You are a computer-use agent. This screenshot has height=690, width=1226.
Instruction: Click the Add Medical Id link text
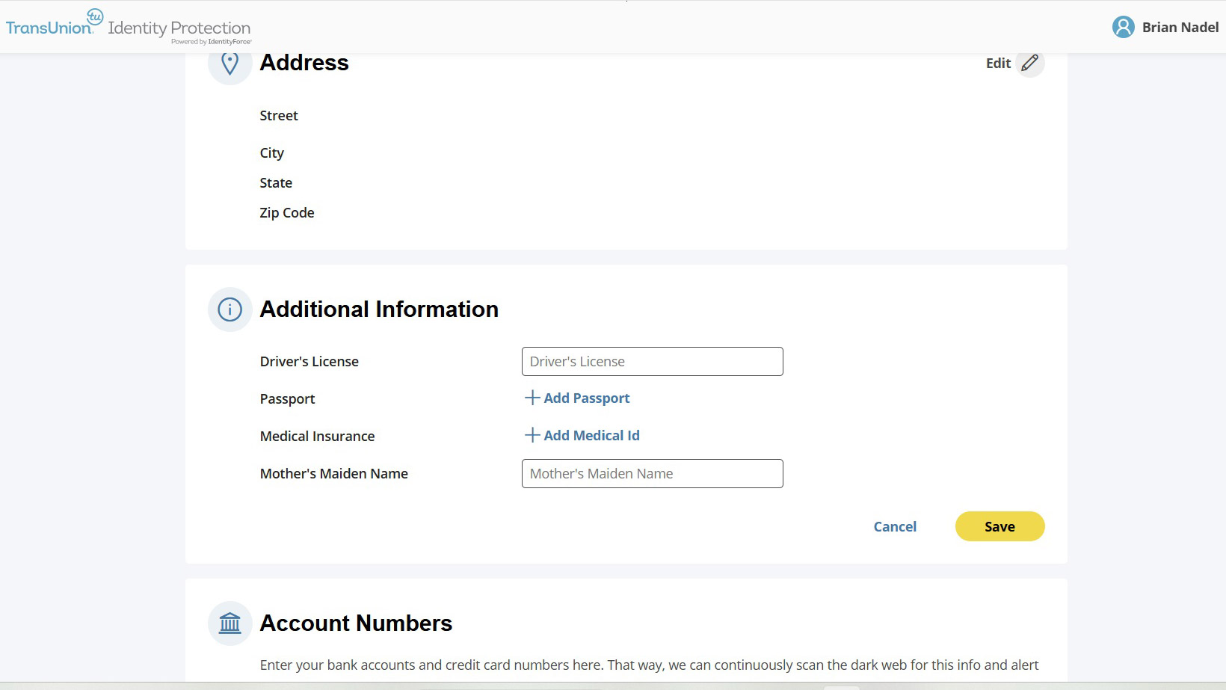pos(591,436)
